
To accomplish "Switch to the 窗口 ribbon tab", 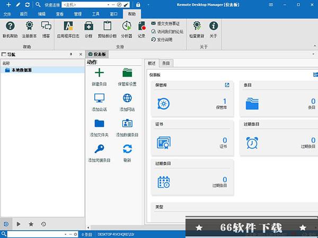I will pos(113,14).
